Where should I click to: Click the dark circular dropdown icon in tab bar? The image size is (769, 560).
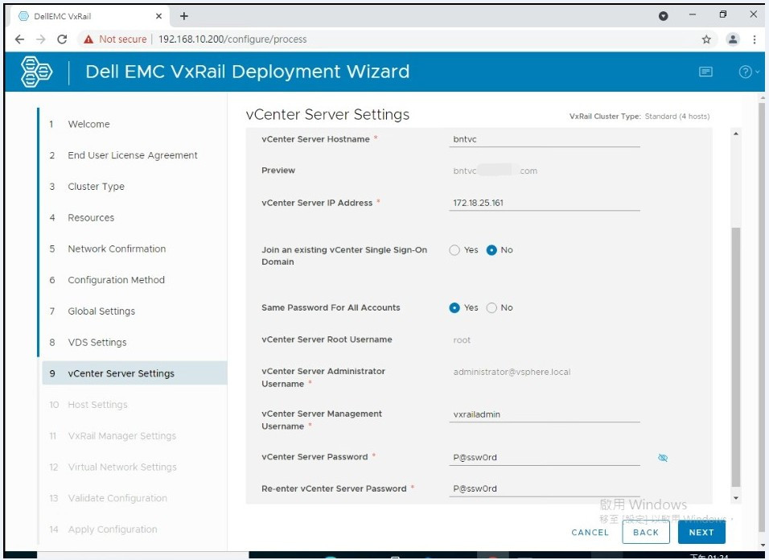point(663,16)
